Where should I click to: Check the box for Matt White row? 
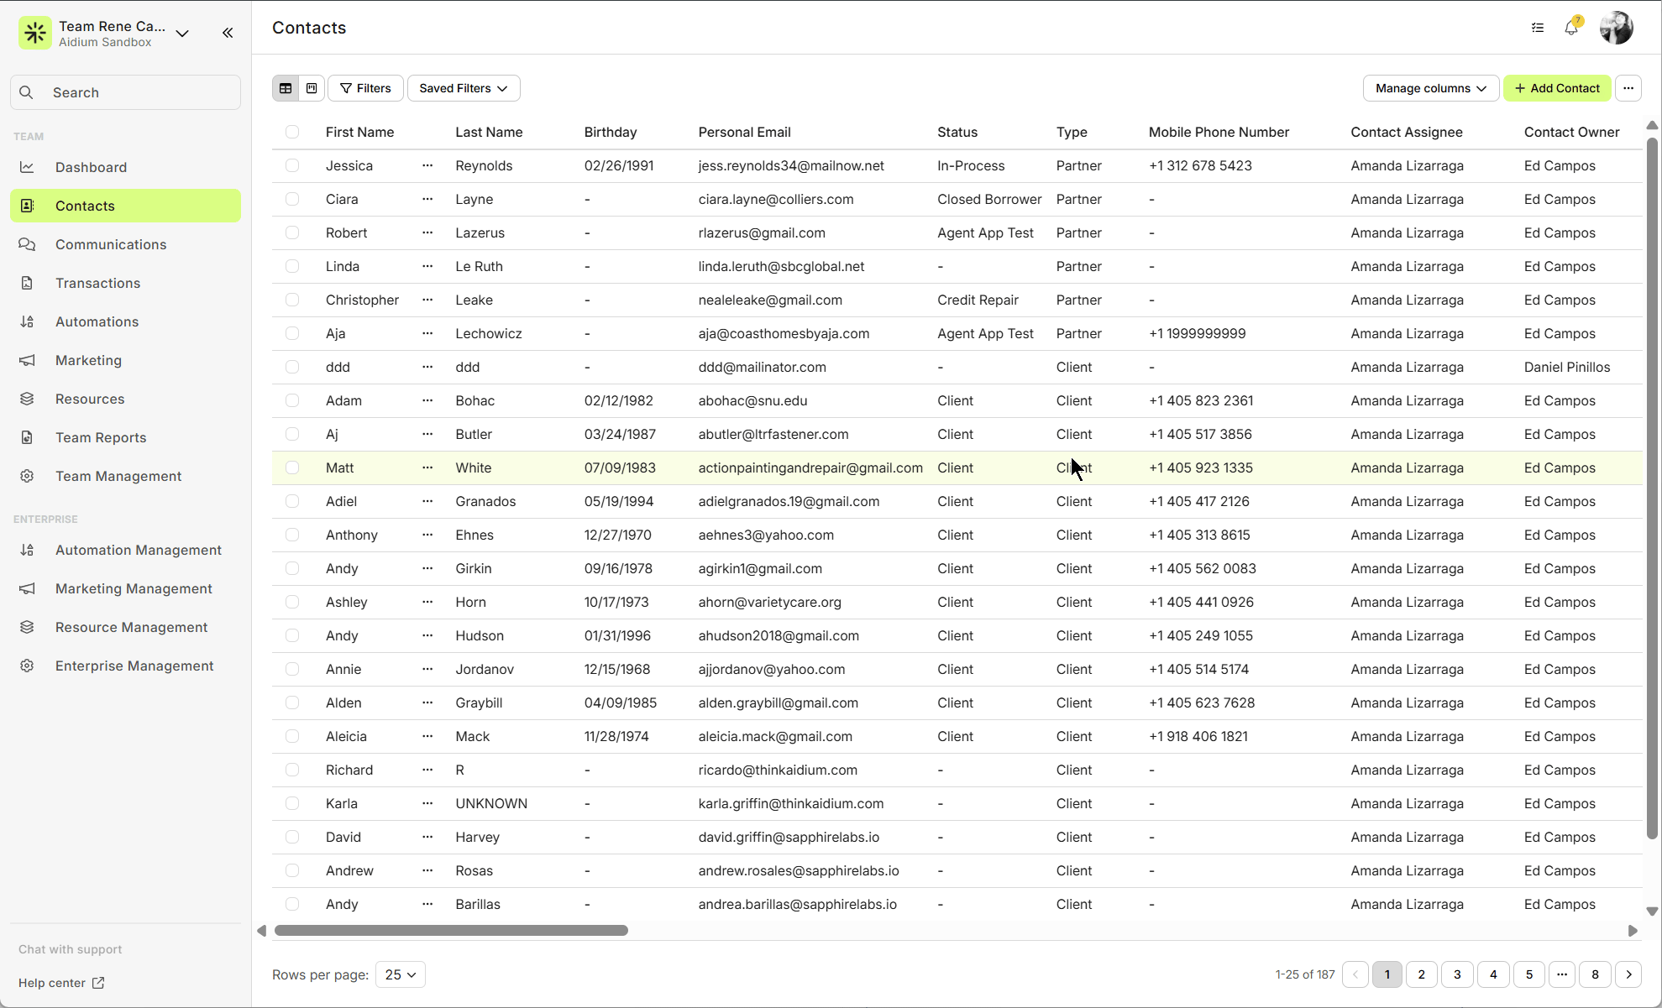tap(292, 467)
